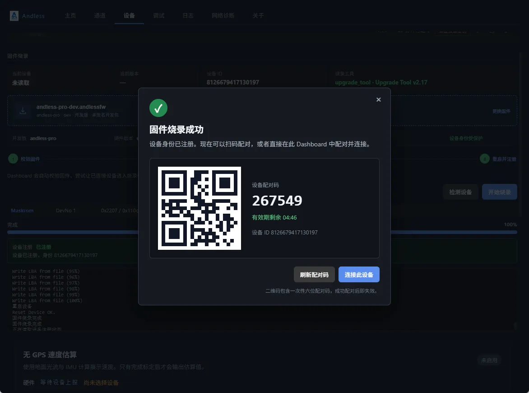Close the 固件烧录成功 dialog with the X

[379, 99]
